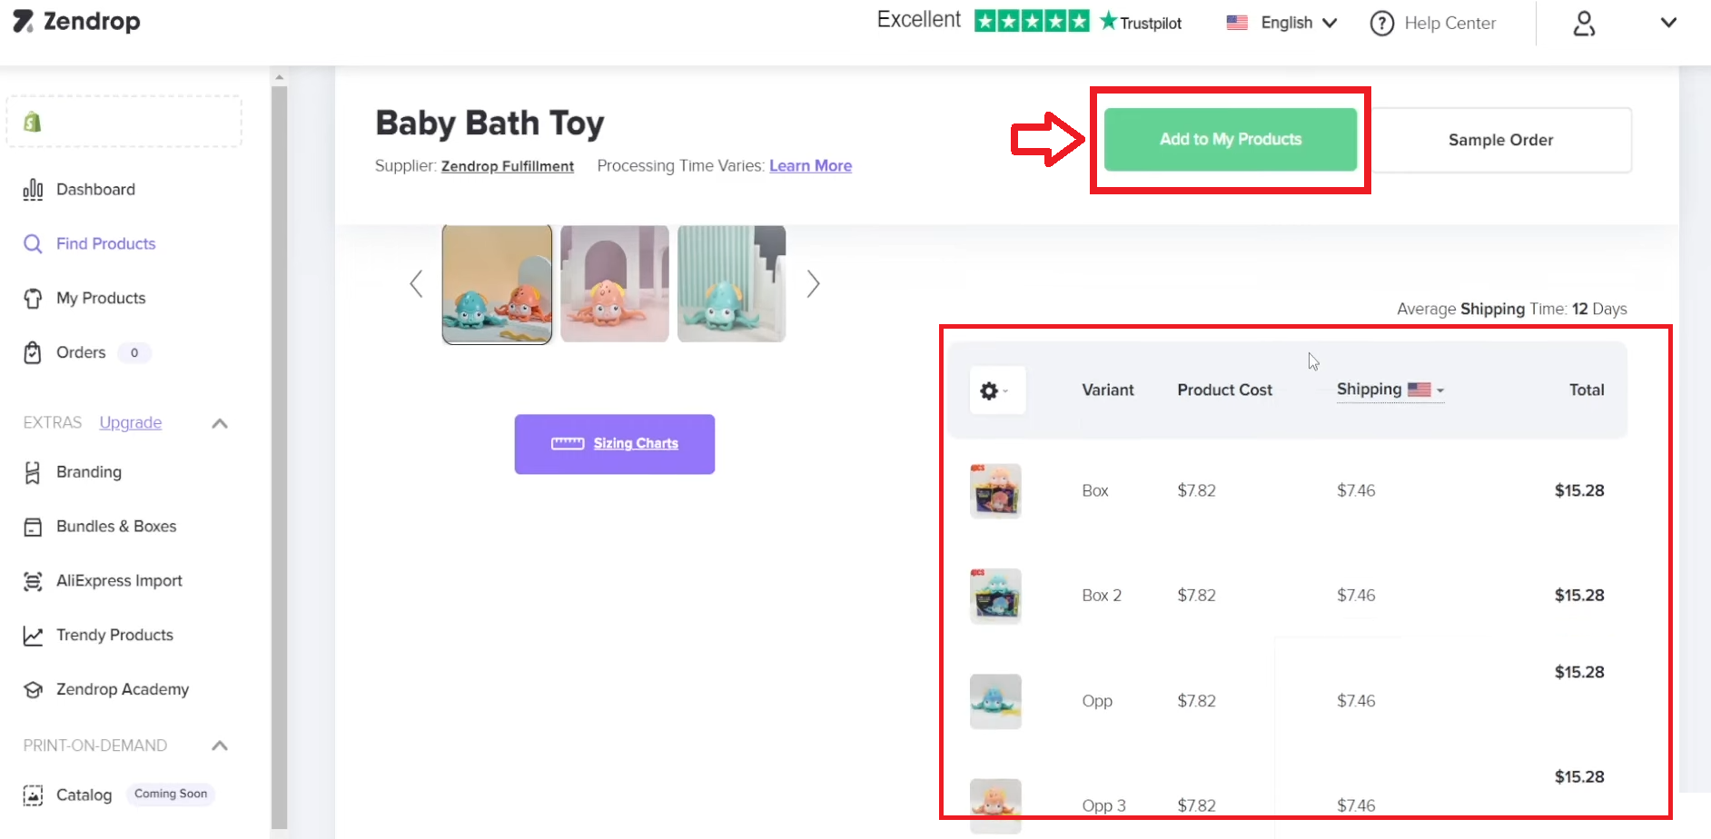Open the English language dropdown

point(1281,23)
